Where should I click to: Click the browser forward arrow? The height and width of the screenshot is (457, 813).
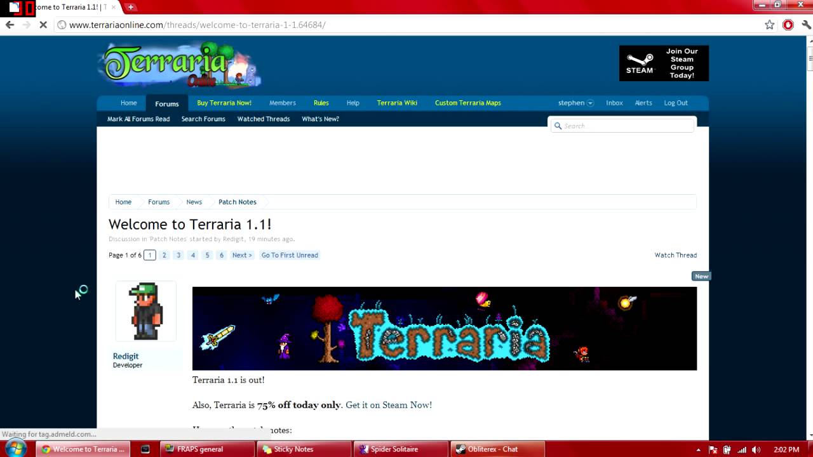coord(26,25)
